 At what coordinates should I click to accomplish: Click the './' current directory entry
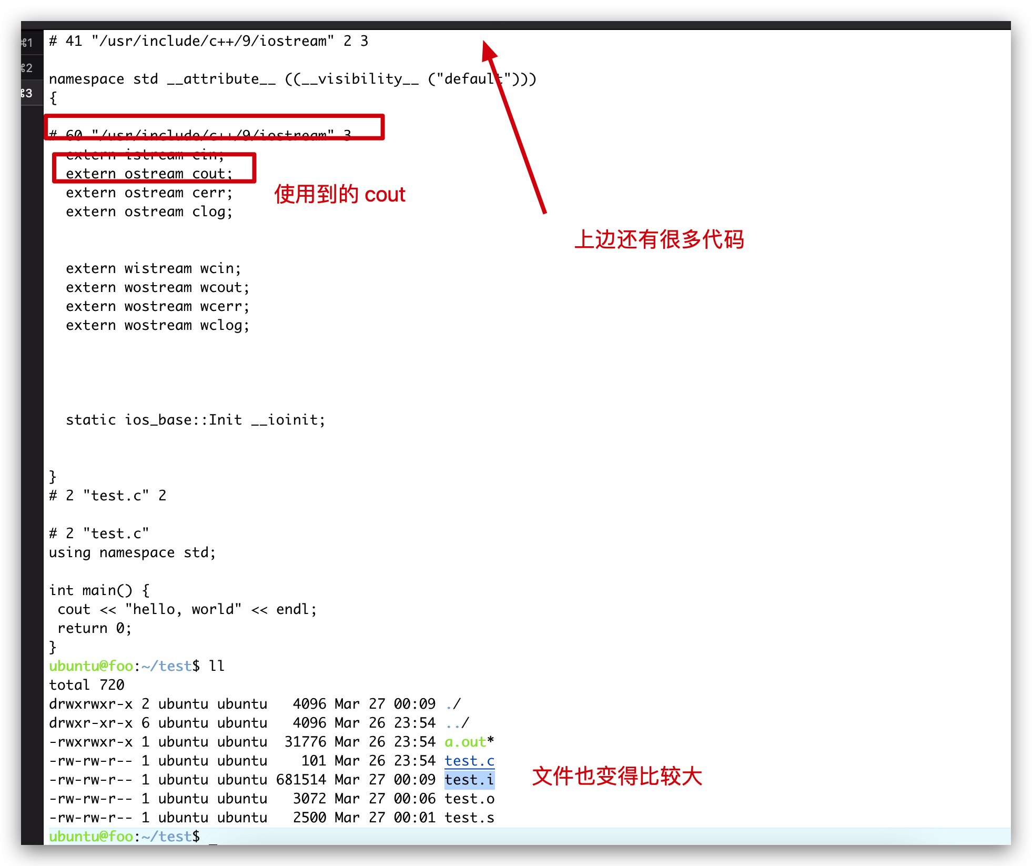[453, 704]
